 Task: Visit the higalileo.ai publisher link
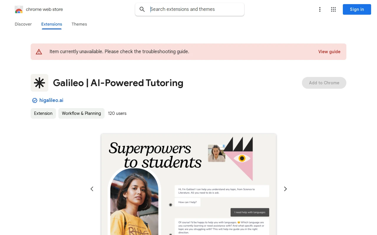(51, 100)
